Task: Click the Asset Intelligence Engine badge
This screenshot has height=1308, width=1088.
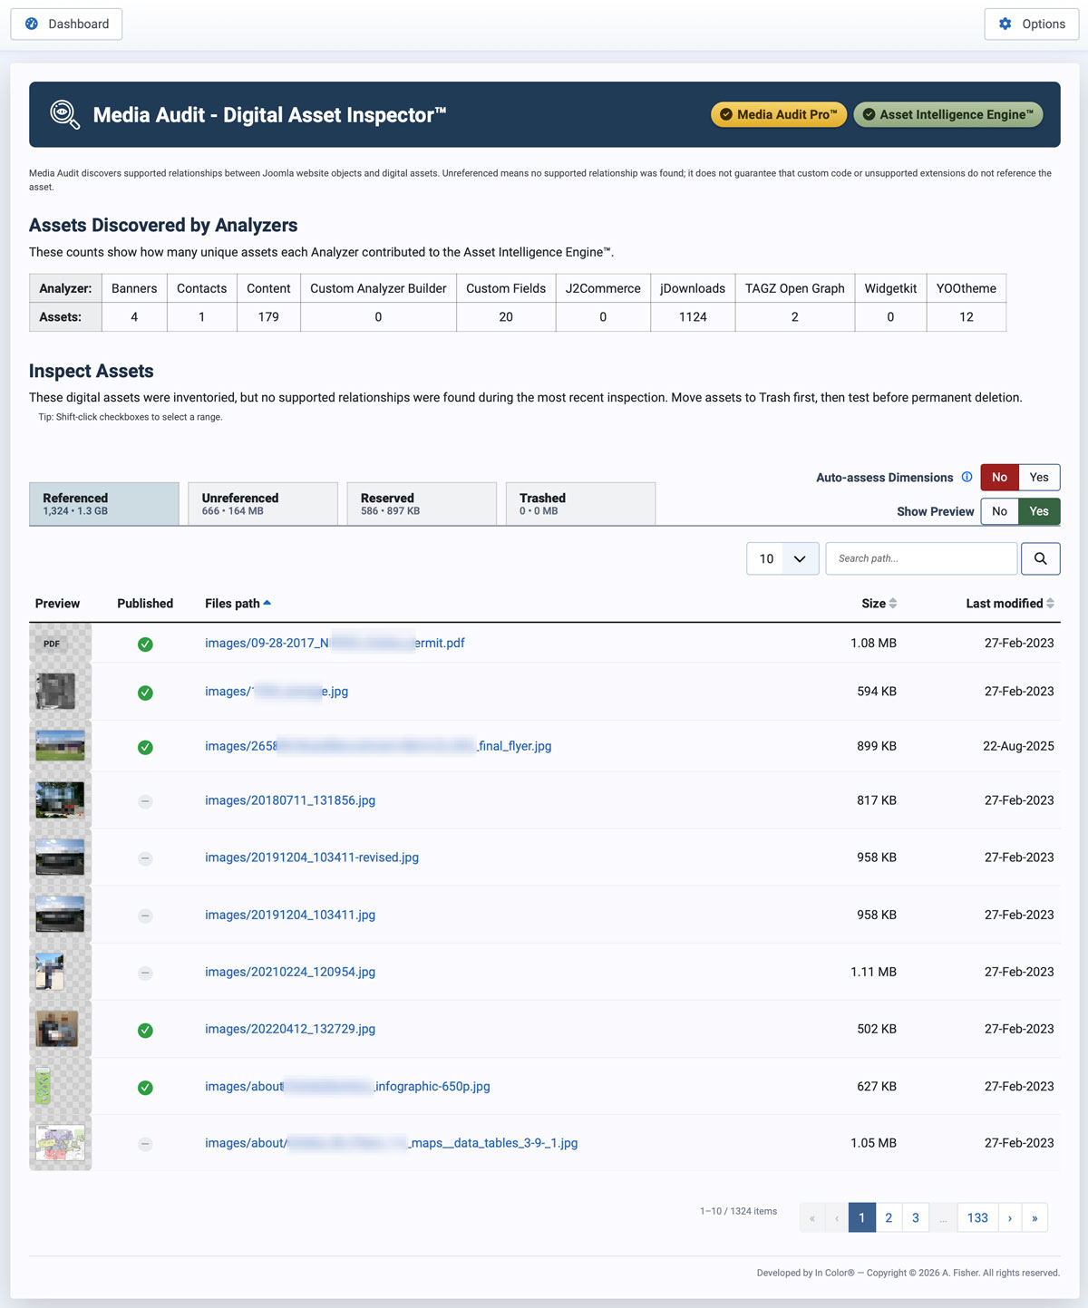Action: [x=948, y=114]
